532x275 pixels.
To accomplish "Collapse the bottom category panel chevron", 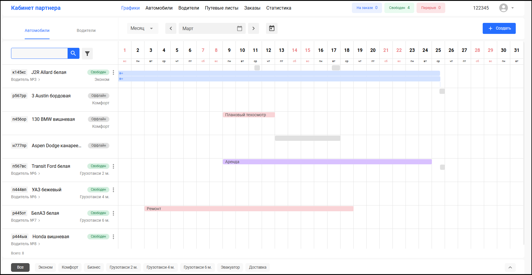I will click(x=510, y=267).
